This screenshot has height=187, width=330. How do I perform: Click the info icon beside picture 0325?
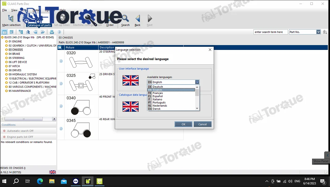tap(61, 83)
